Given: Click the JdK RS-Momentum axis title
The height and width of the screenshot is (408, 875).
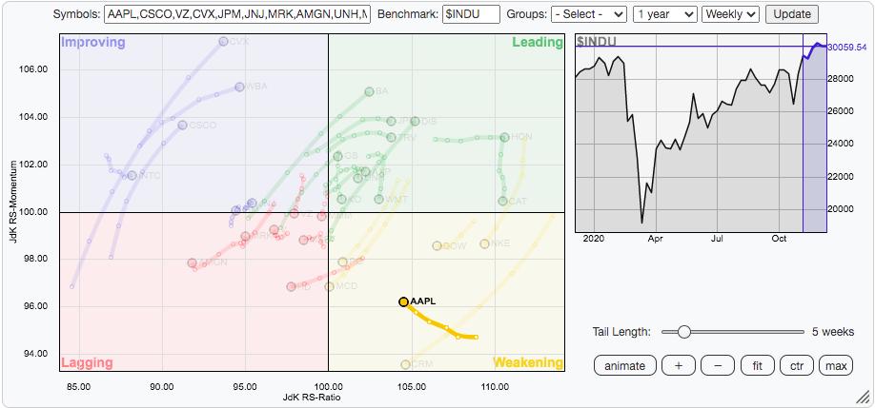Looking at the screenshot, I should (x=12, y=202).
